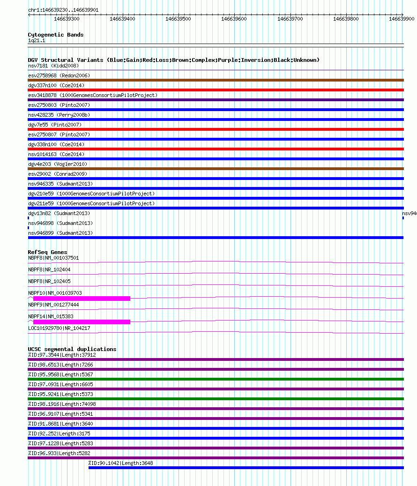Select the RefSeq Genes track heading
Image resolution: width=417 pixels, height=486 pixels.
(47, 252)
